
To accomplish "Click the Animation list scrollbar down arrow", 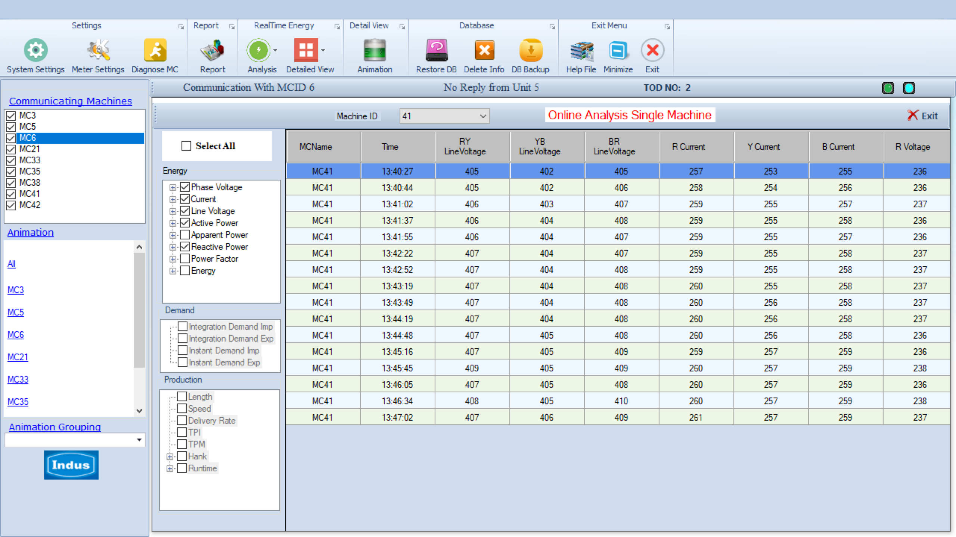I will (x=139, y=411).
